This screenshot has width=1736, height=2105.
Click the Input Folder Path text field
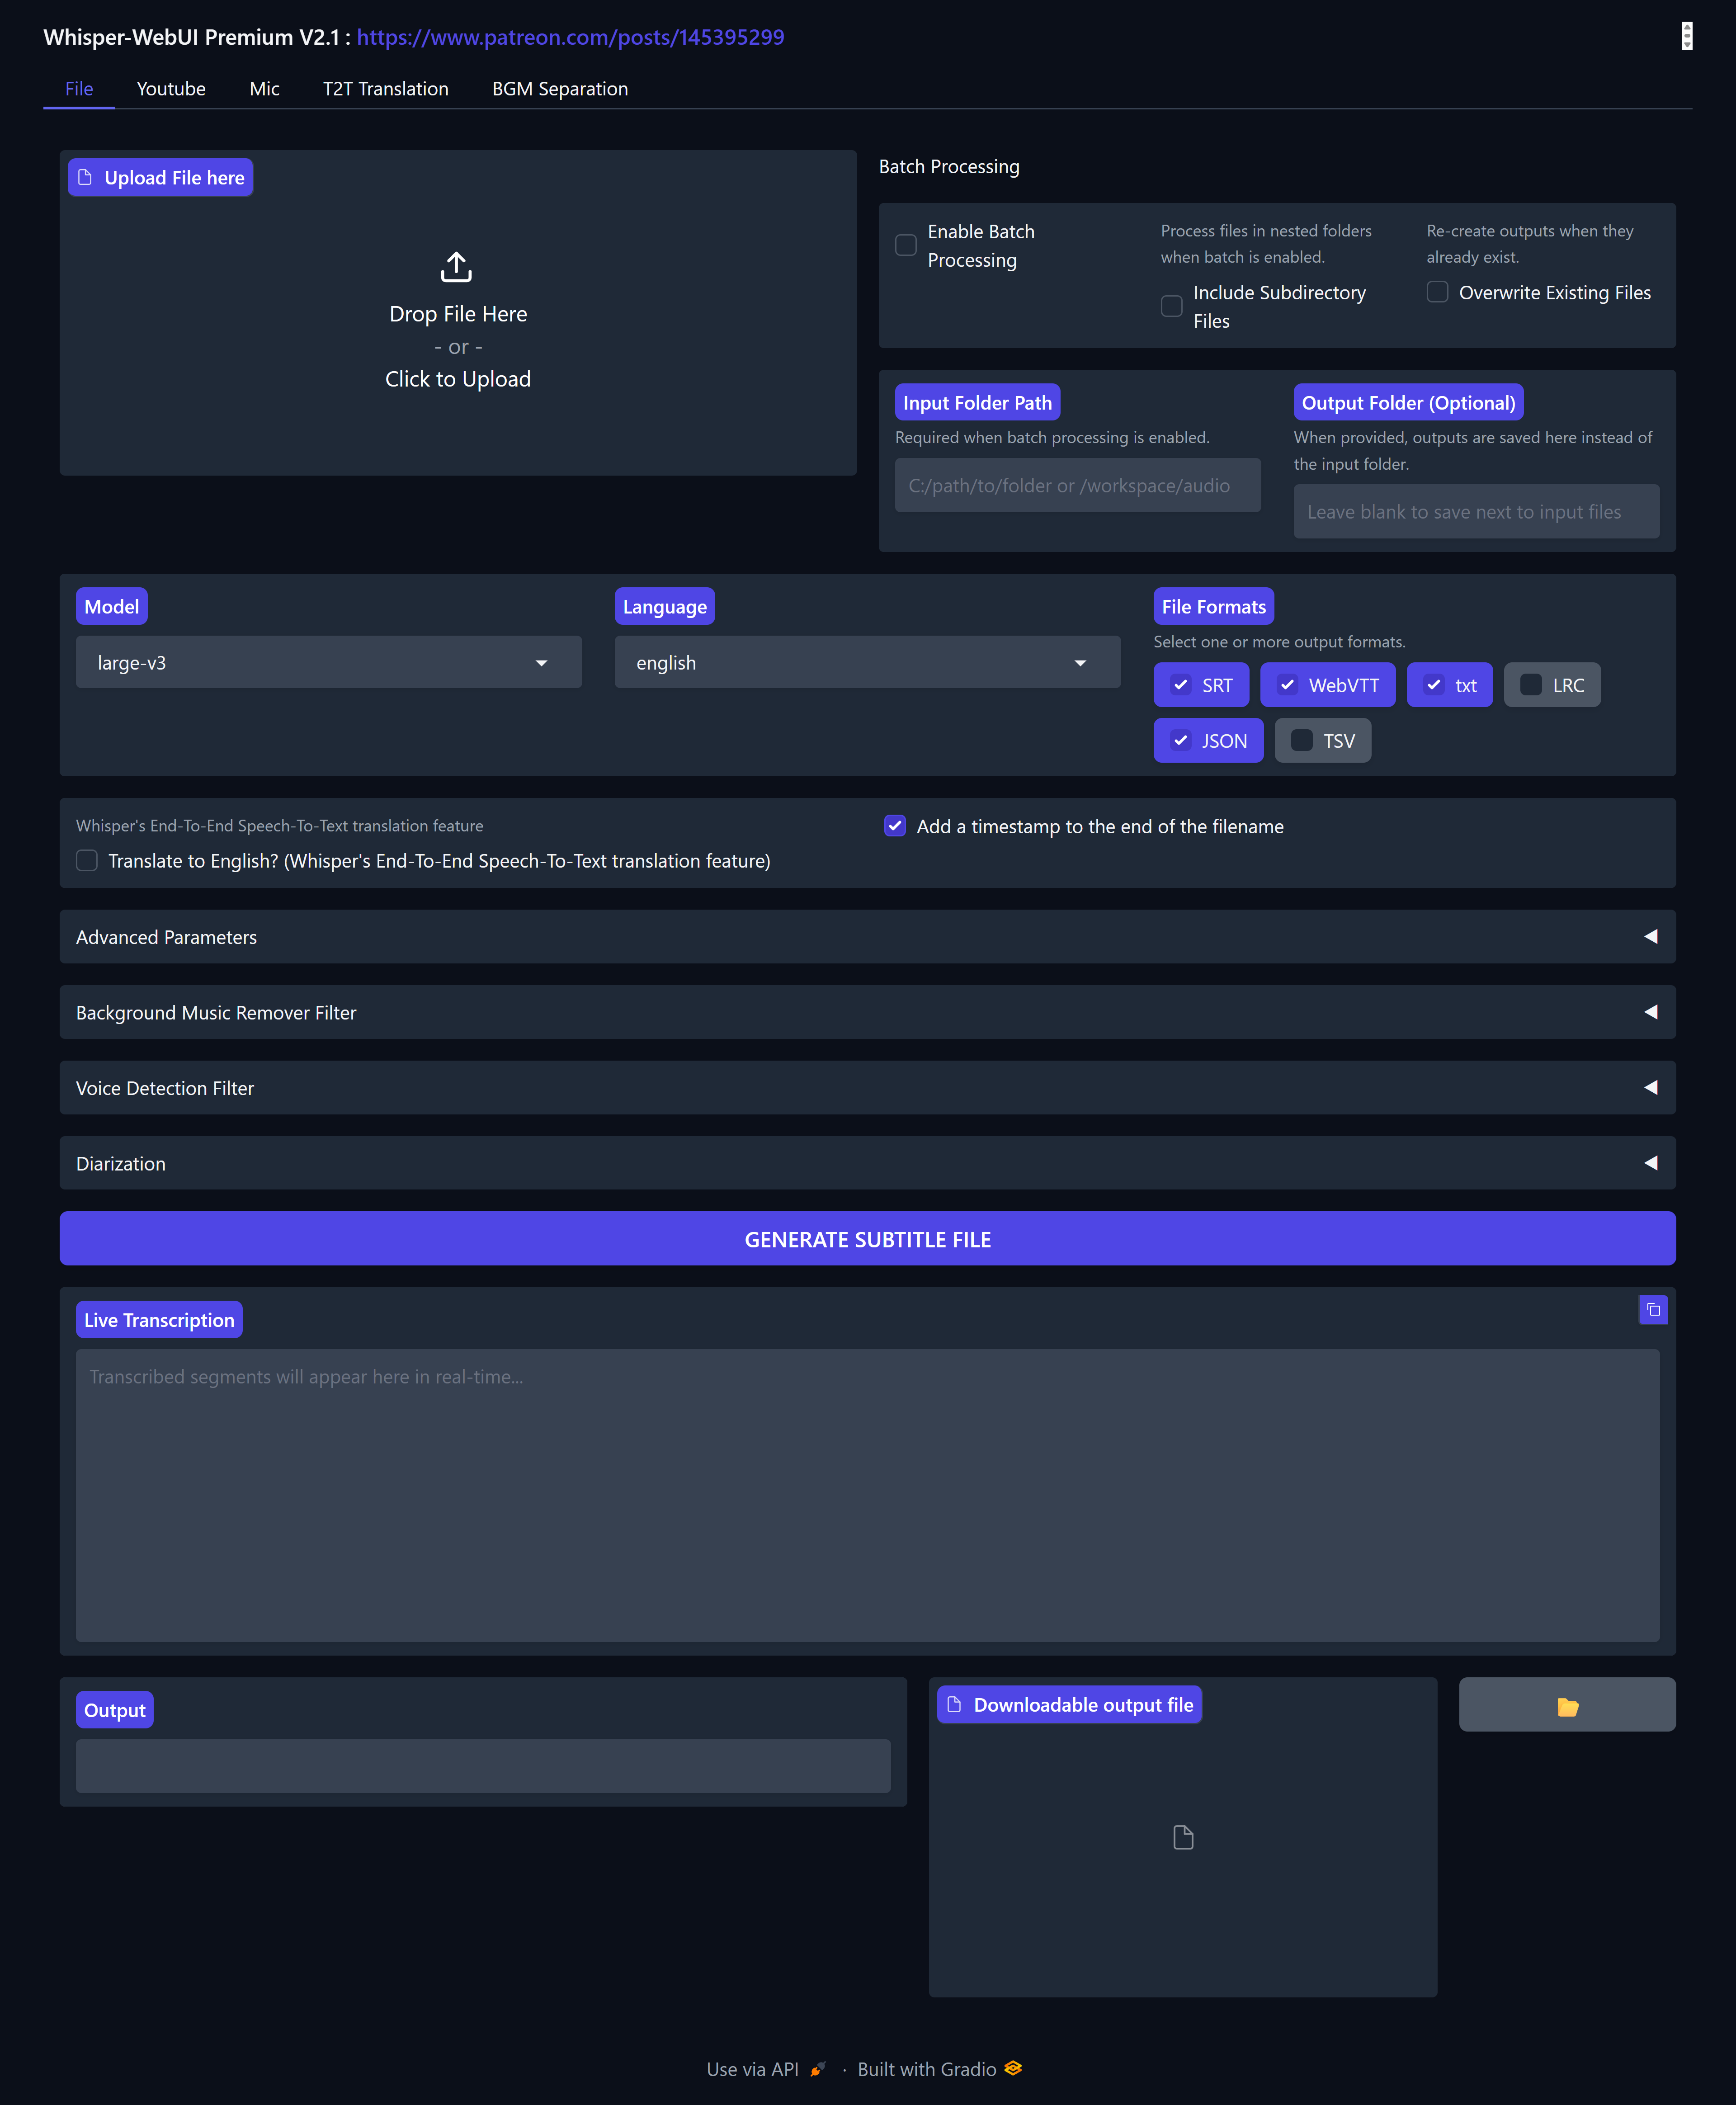pos(1077,486)
